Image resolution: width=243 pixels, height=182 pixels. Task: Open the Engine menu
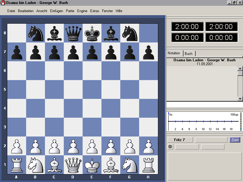tap(82, 11)
